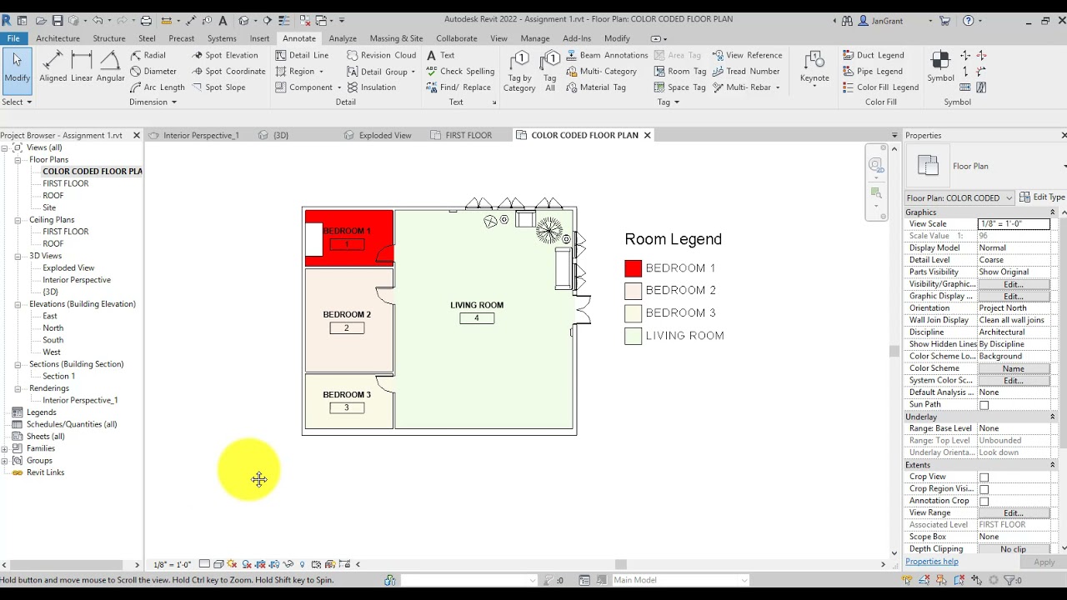1067x600 pixels.
Task: Select the Pipe Legend tool
Action: [873, 71]
